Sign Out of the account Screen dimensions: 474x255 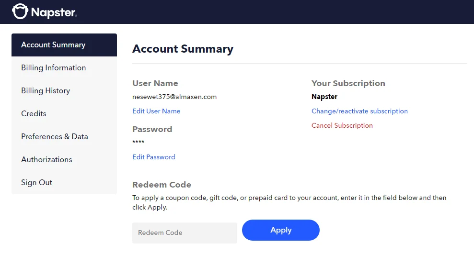click(64, 182)
